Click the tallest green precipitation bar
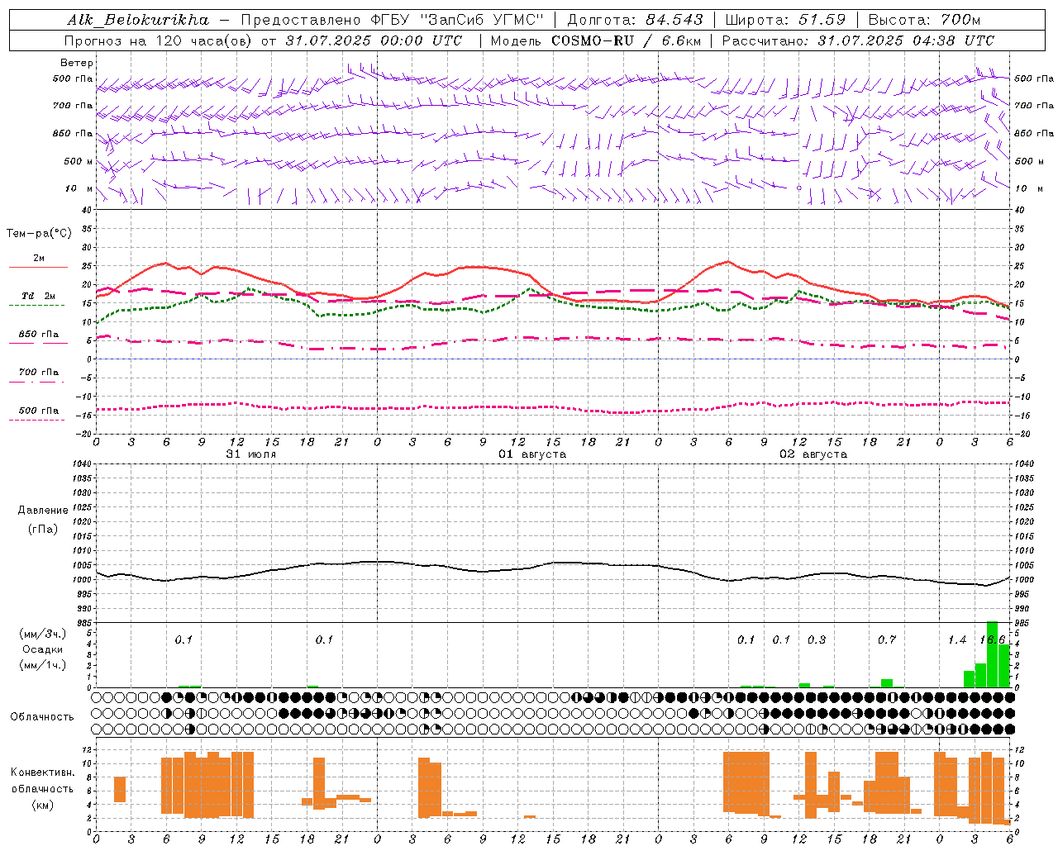Viewport: 1058px width, 846px height. [x=993, y=654]
